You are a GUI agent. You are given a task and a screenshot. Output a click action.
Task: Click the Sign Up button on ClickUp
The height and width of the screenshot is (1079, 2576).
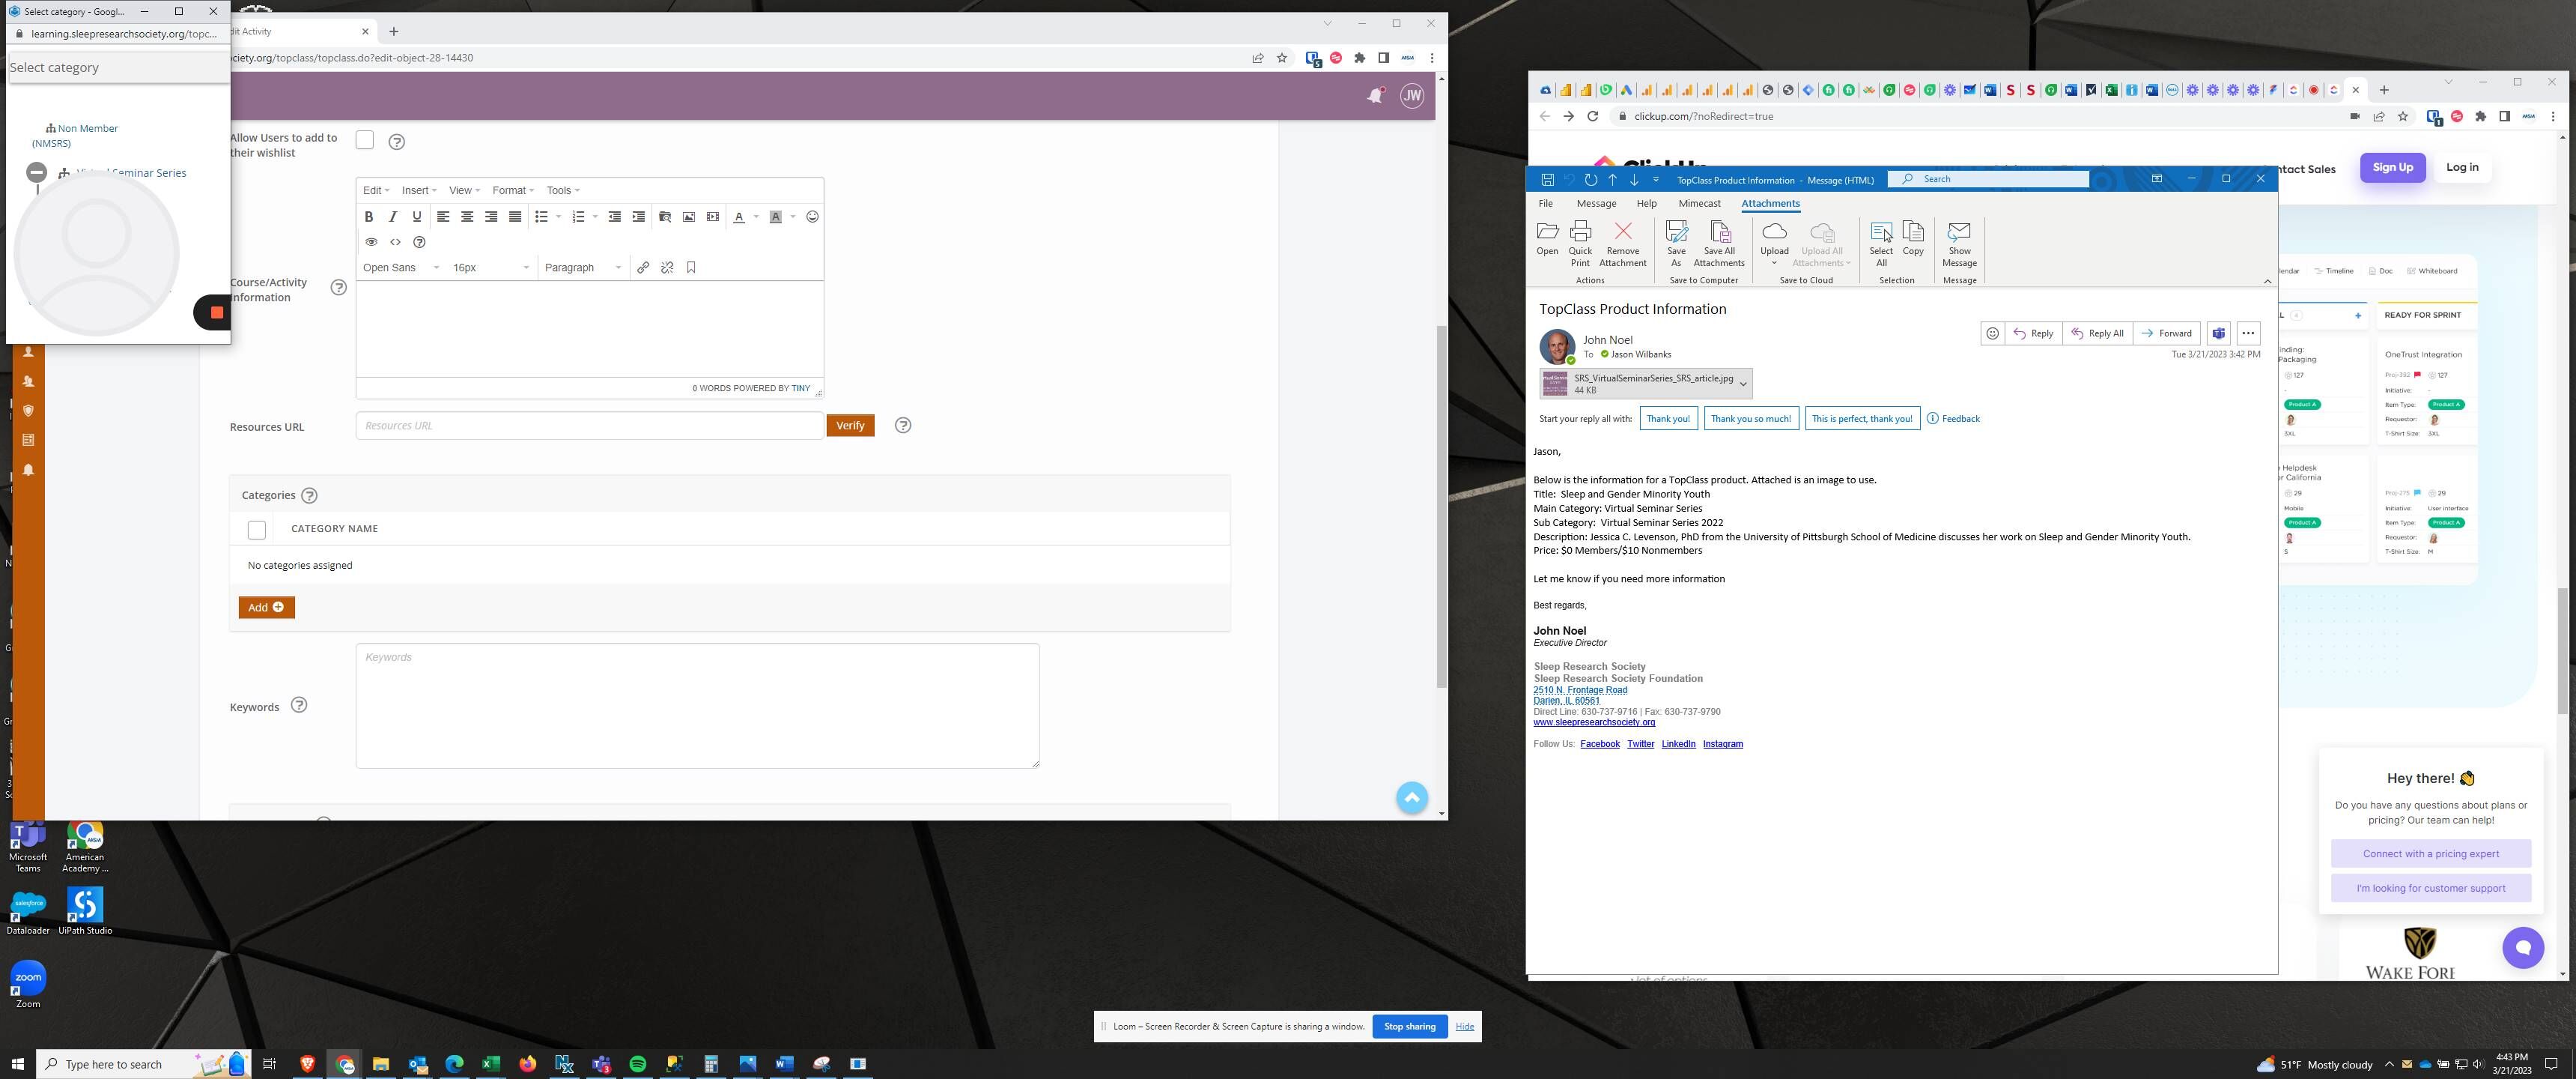coord(2392,167)
